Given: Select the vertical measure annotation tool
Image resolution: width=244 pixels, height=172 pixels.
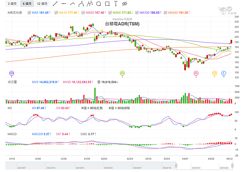Looking at the screenshot, I should [116, 4].
